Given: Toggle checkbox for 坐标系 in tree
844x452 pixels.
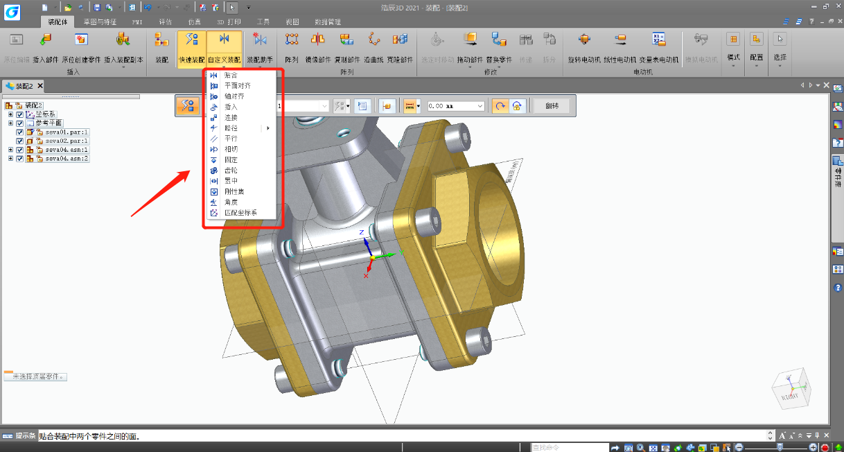Looking at the screenshot, I should point(20,114).
